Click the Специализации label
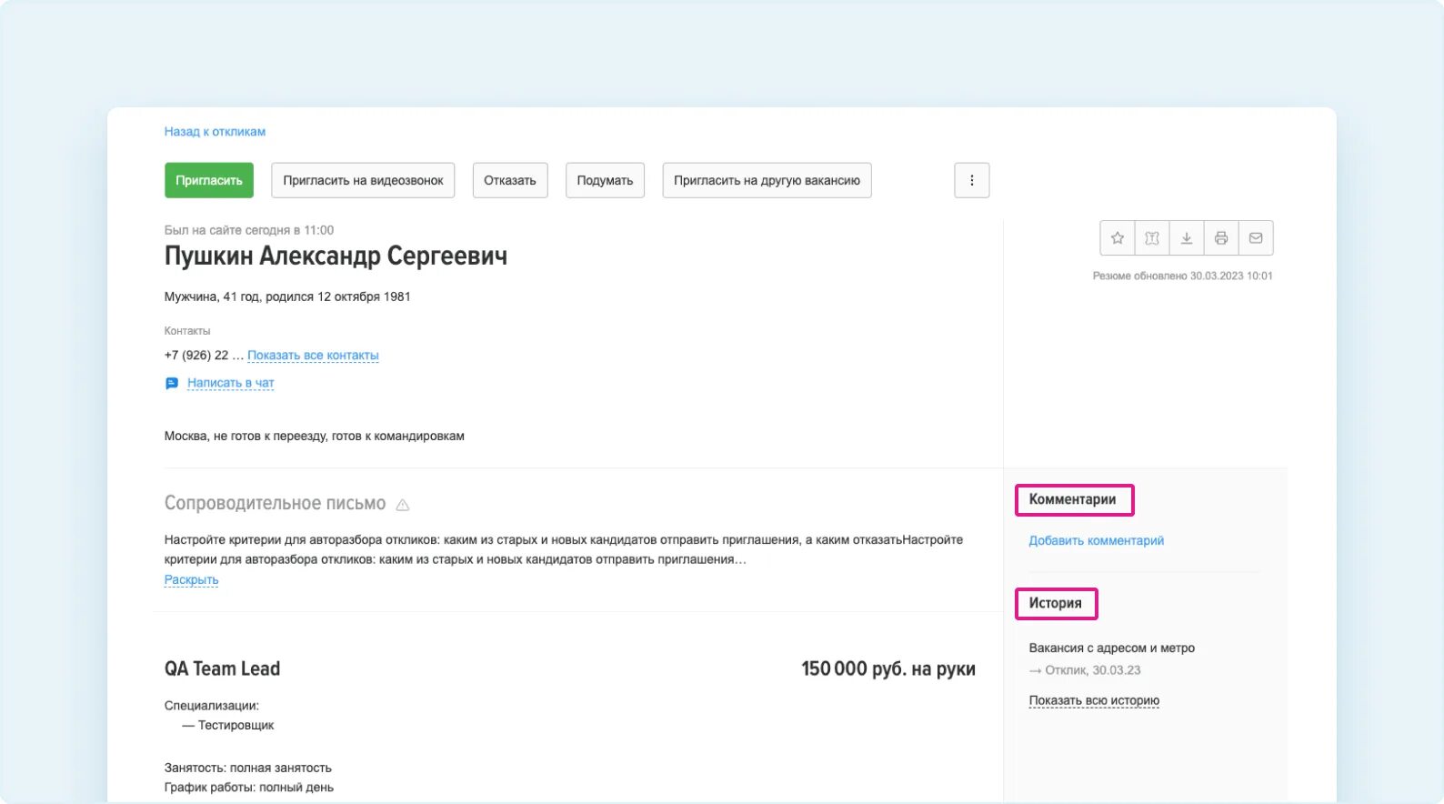 pos(212,706)
